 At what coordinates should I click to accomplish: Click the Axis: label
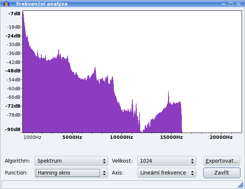[117, 173]
